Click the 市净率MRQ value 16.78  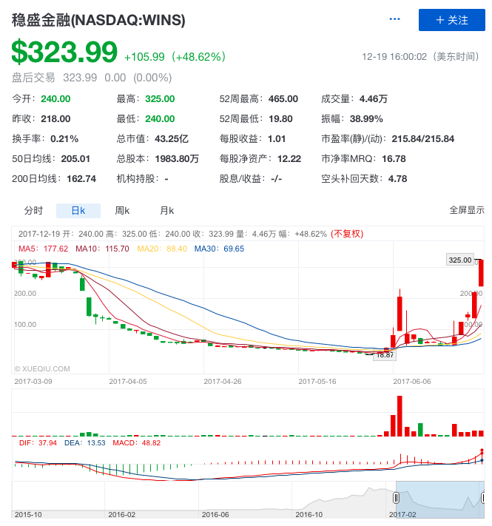(x=394, y=158)
